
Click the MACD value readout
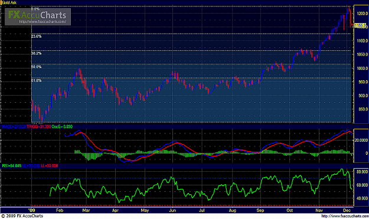click(x=14, y=126)
